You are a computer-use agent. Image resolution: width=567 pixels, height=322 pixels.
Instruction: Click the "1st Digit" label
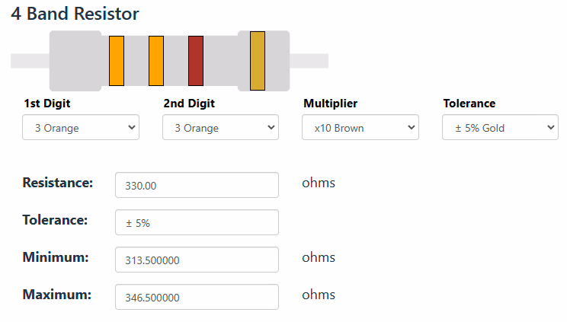(x=52, y=104)
